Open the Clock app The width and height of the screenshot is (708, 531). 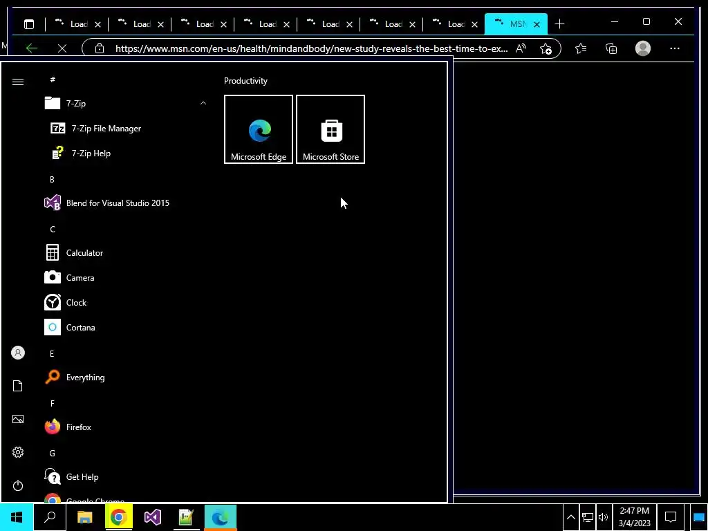click(126, 303)
